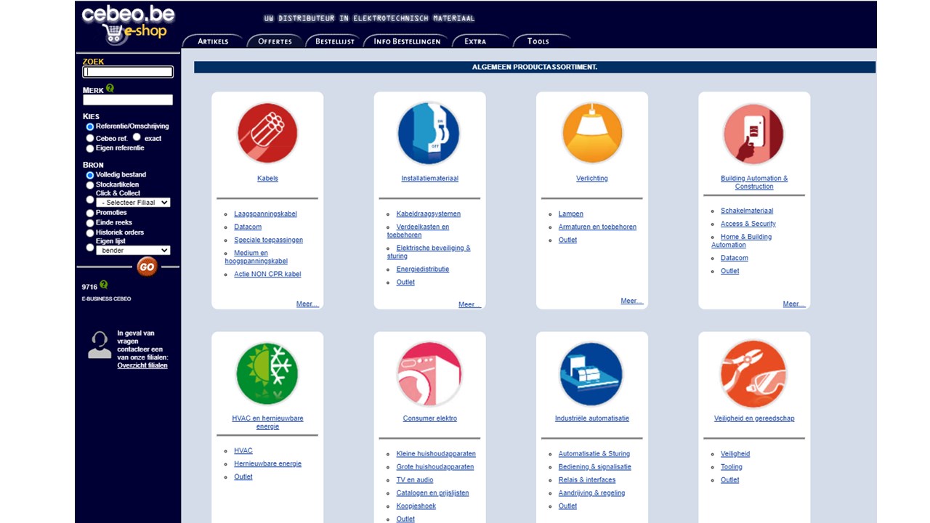
Task: Open the Consumer elektro washing machine icon
Action: (429, 373)
